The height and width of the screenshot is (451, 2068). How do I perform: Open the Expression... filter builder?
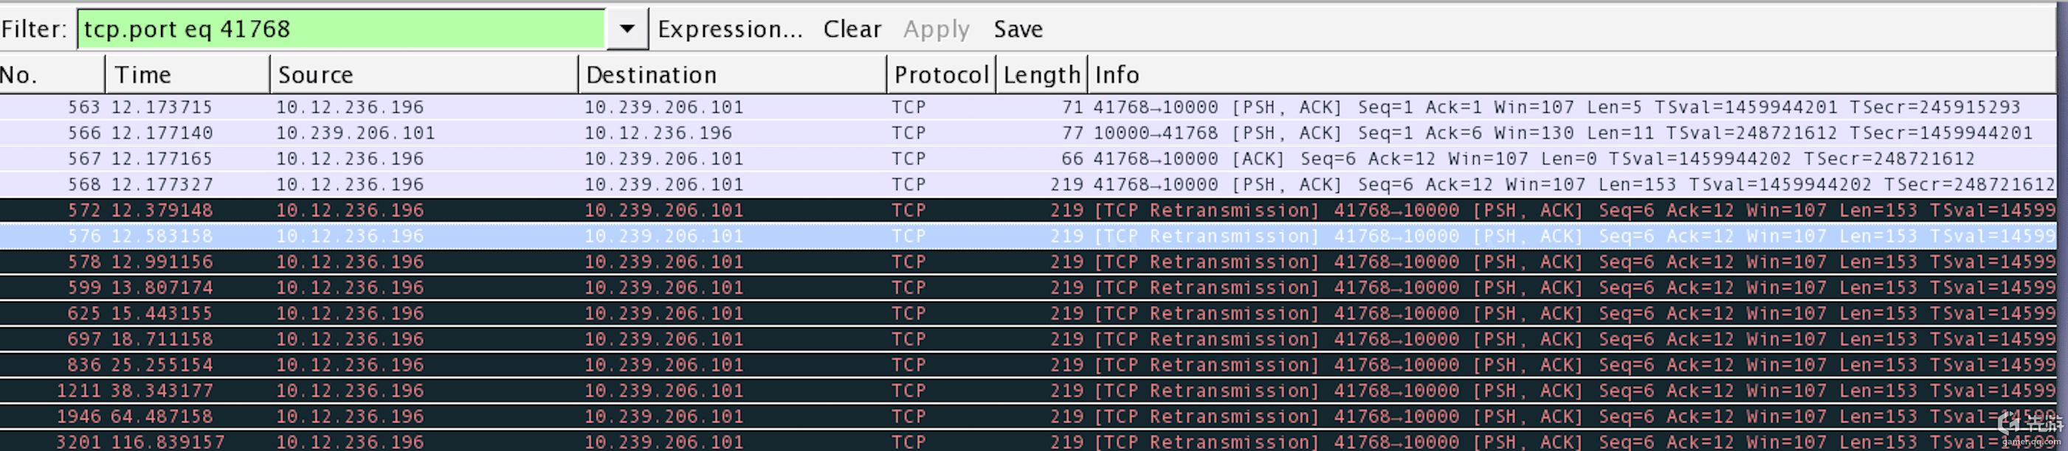pyautogui.click(x=730, y=29)
